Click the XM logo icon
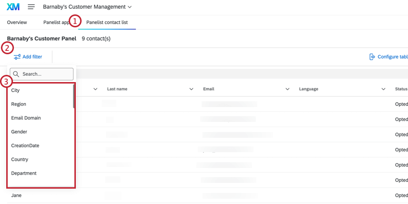This screenshot has width=408, height=204. click(13, 7)
